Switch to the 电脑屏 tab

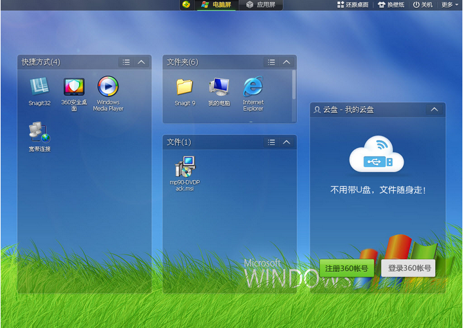216,5
